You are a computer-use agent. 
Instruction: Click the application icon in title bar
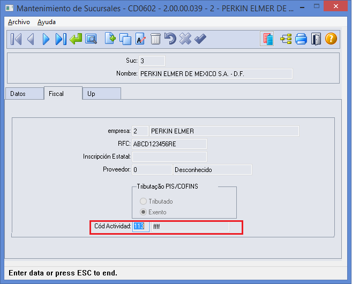coord(10,9)
